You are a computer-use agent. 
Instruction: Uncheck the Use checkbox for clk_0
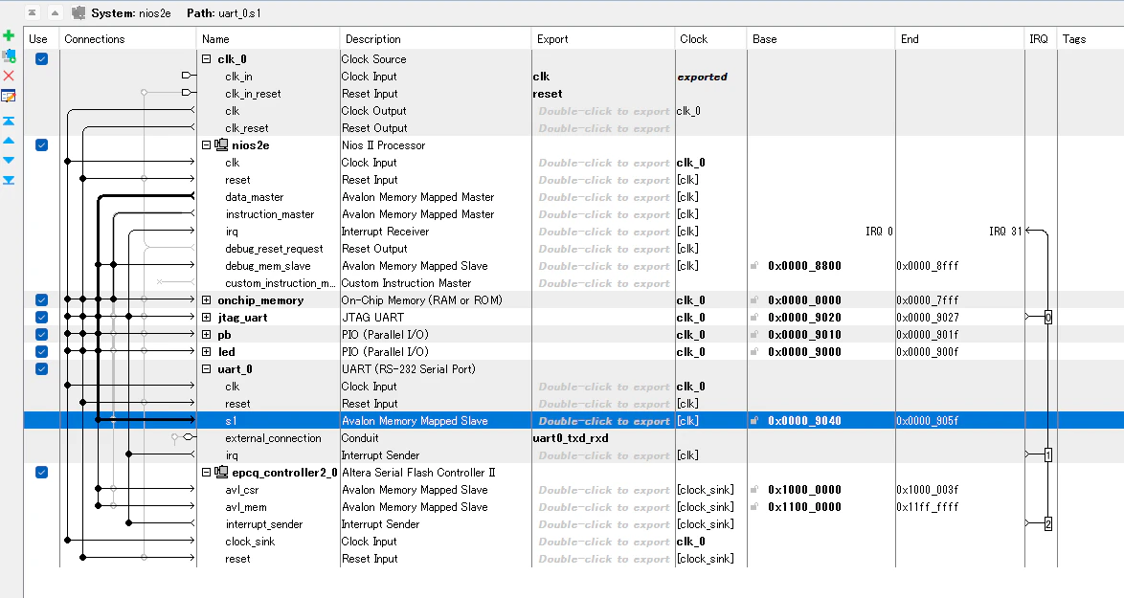(41, 58)
